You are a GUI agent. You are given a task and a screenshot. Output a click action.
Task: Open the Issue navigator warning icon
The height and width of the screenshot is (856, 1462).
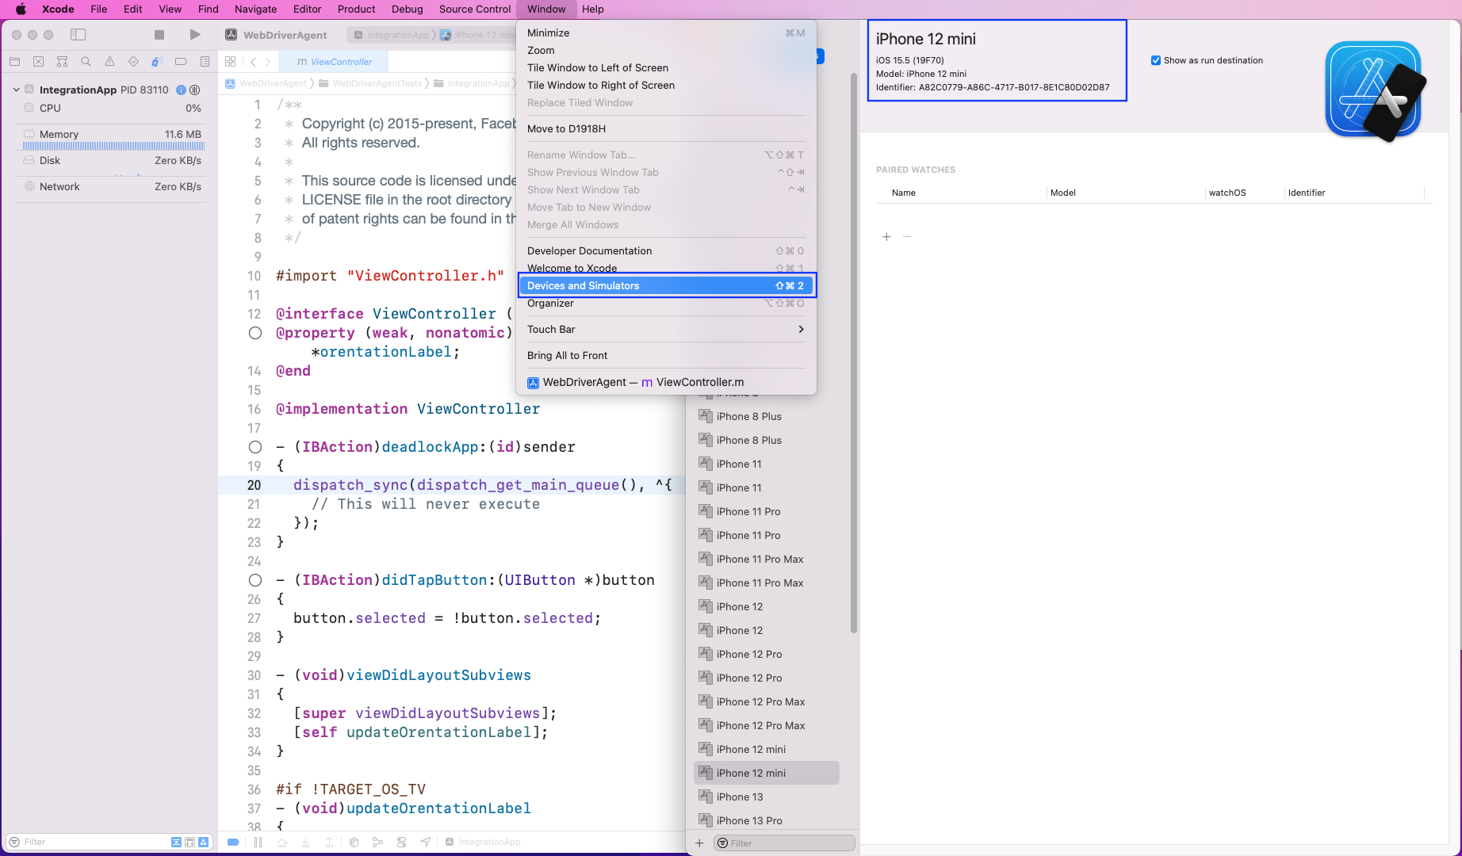[x=109, y=62]
